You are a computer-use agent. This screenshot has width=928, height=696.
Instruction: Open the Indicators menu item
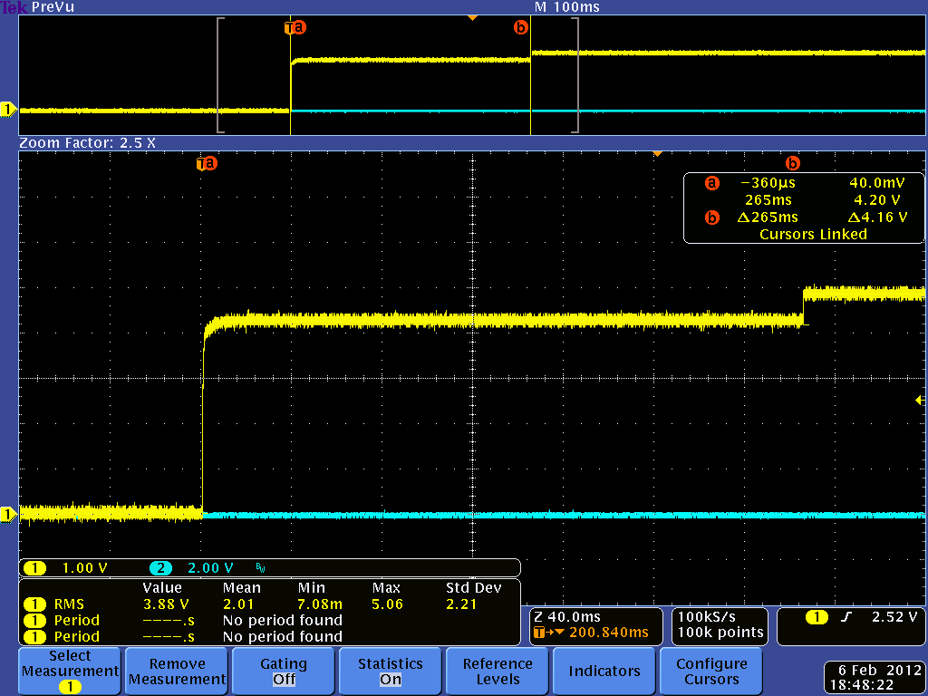pyautogui.click(x=604, y=671)
